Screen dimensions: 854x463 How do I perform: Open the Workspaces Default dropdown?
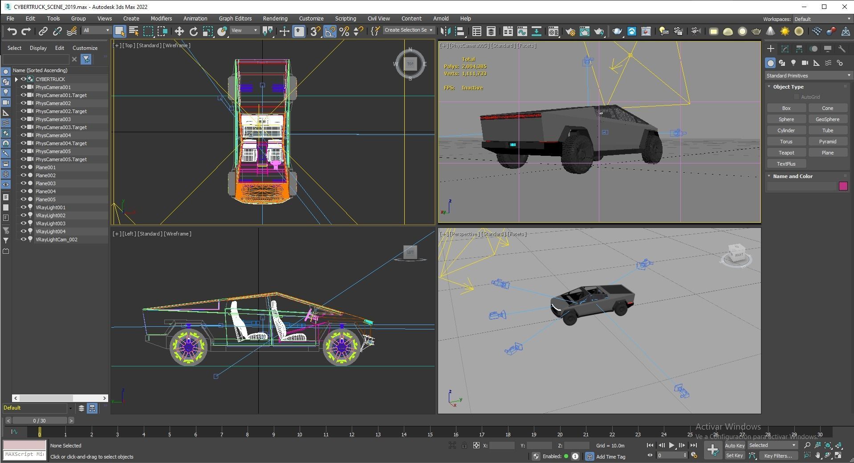[822, 19]
